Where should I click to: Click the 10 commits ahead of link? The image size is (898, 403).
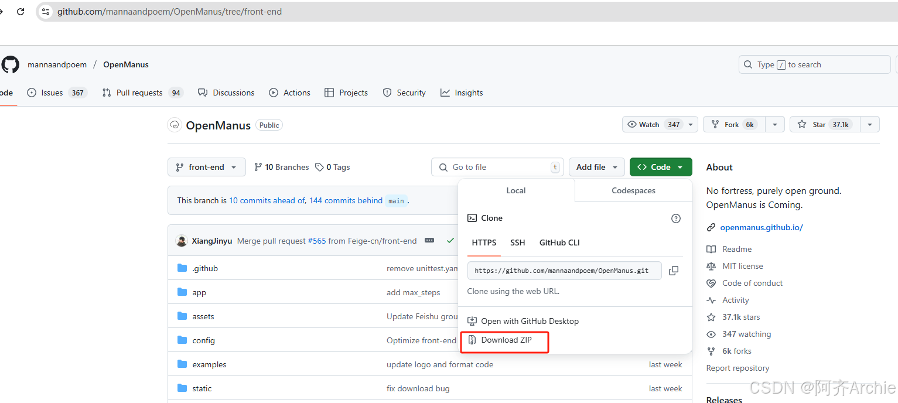267,200
